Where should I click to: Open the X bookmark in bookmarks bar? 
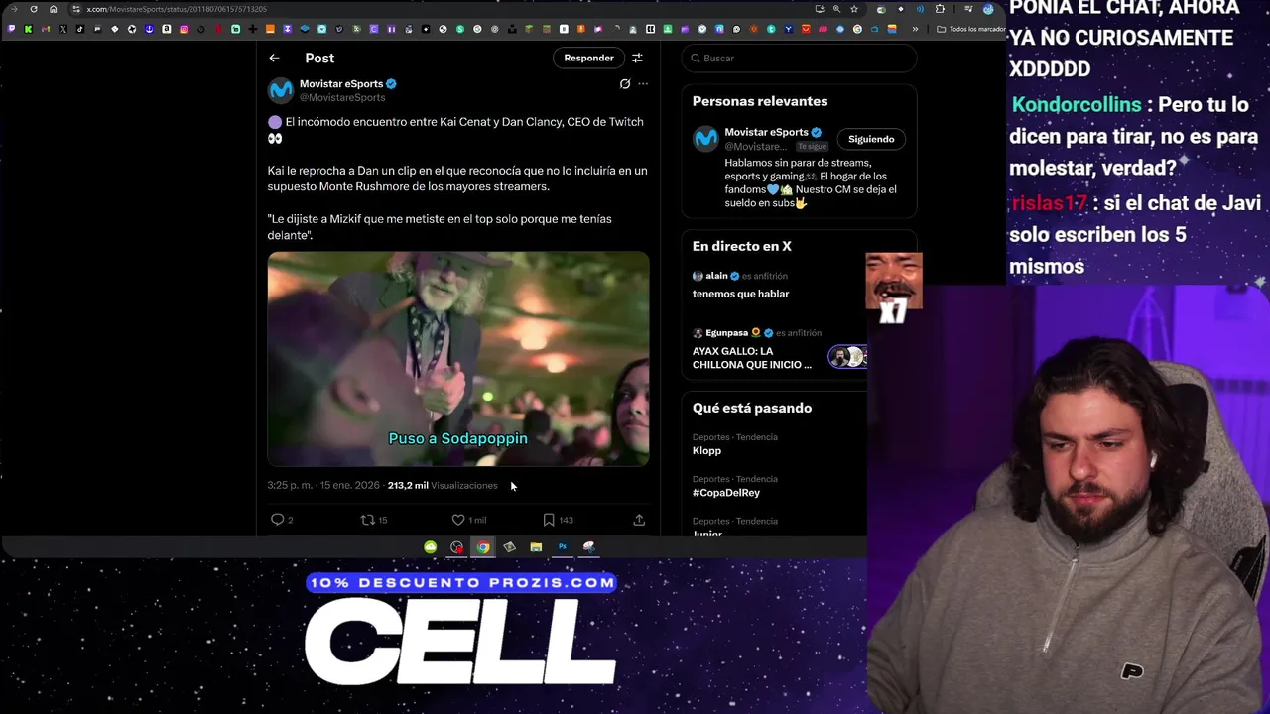coord(63,29)
